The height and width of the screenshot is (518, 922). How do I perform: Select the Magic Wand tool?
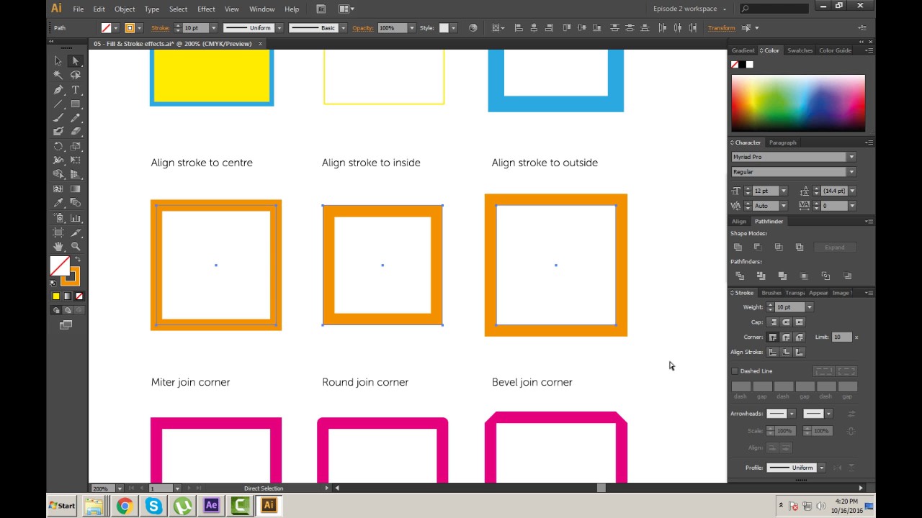tap(58, 75)
